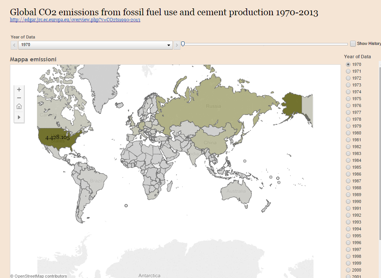Select the 1971 radio button
This screenshot has width=381, height=278.
[x=348, y=72]
